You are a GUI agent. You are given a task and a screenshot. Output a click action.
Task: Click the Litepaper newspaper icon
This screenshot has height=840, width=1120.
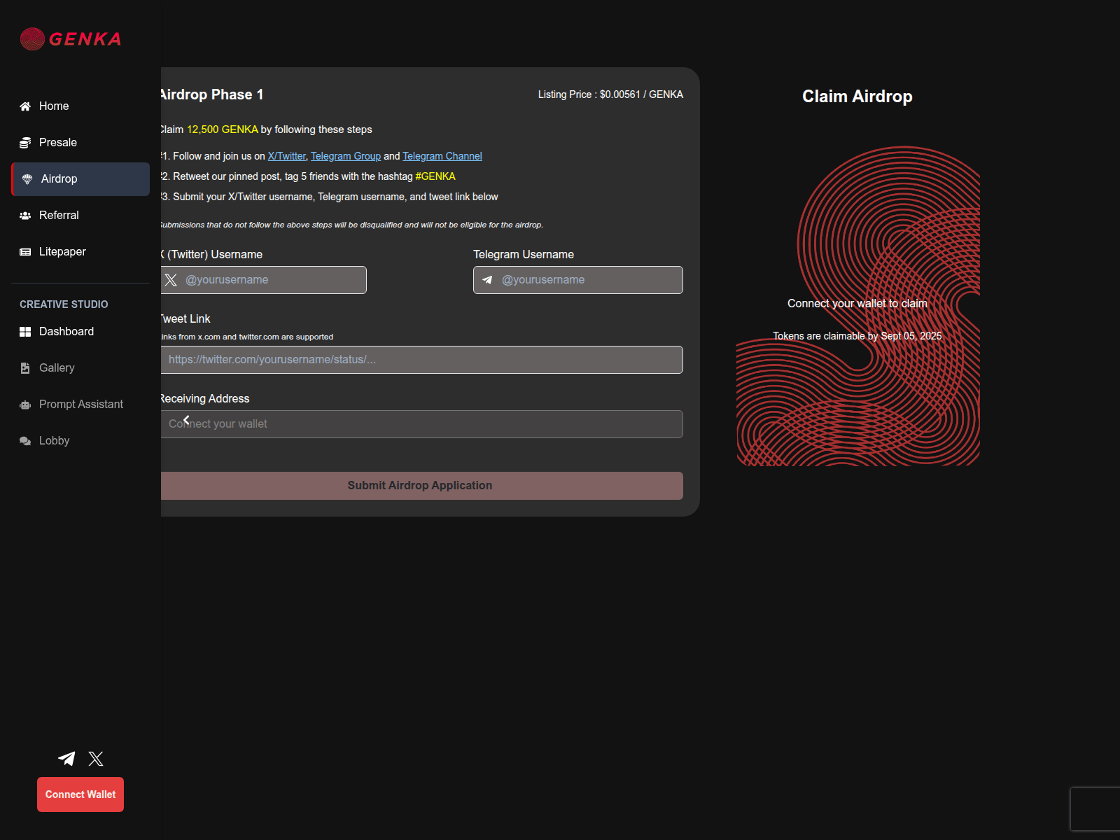(x=25, y=252)
